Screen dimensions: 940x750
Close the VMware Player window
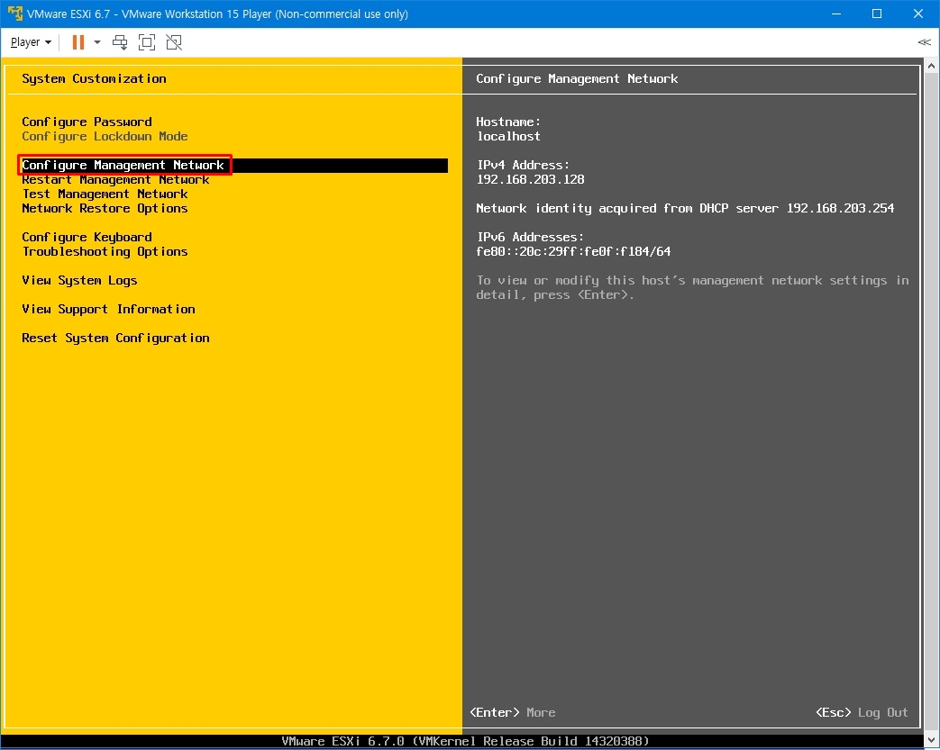[x=917, y=14]
